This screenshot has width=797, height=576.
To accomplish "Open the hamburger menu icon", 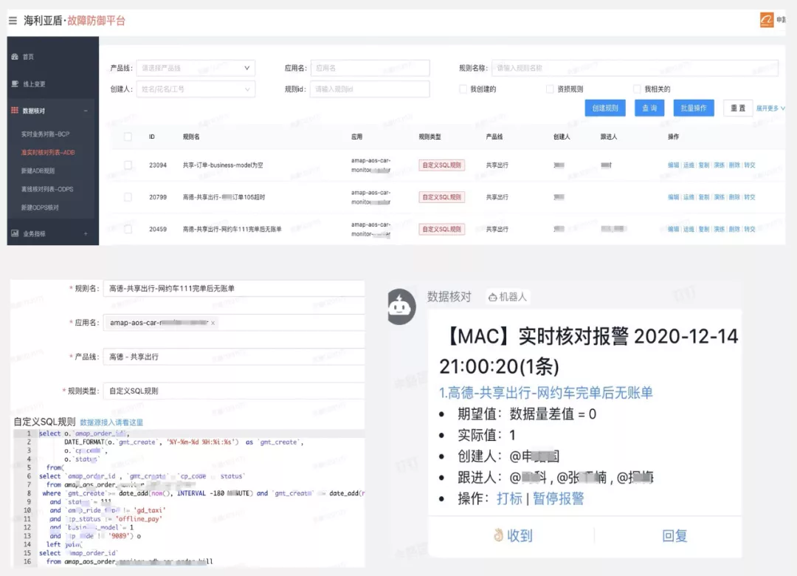I will click(13, 21).
